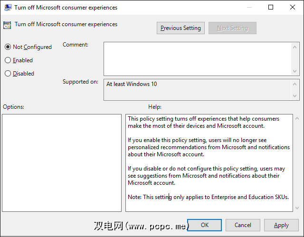Image resolution: width=304 pixels, height=237 pixels.
Task: Choose the Disabled radio option
Action: click(x=8, y=74)
